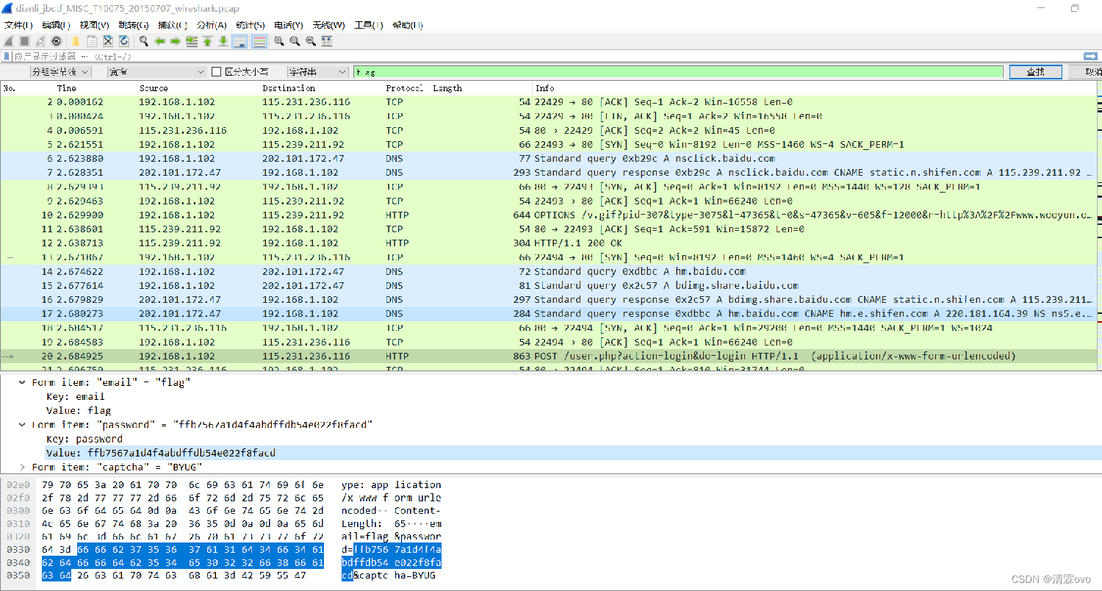The width and height of the screenshot is (1102, 591).
Task: Open the 视图(V) menu
Action: coord(94,25)
